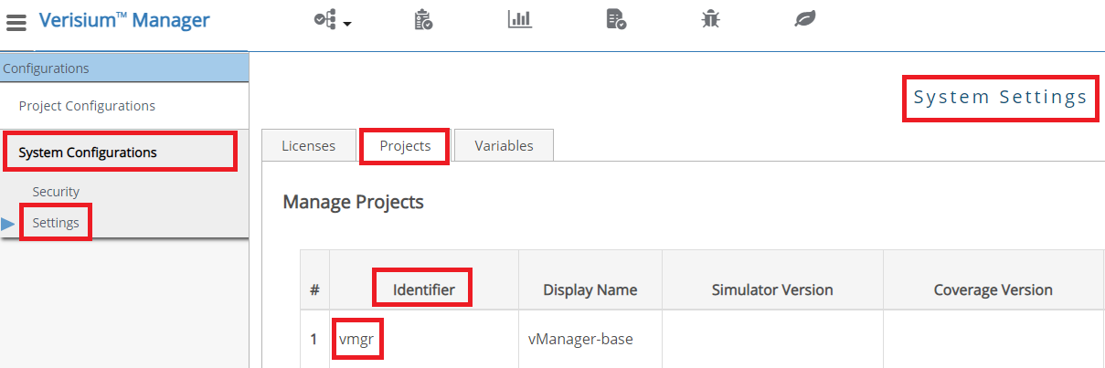Open the bug icon in toolbar
The width and height of the screenshot is (1105, 368).
[x=710, y=19]
